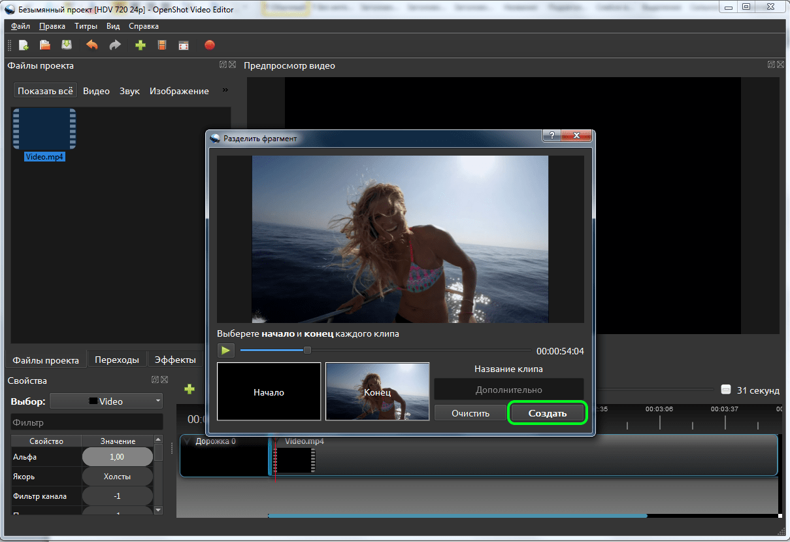
Task: Collapse the Дорожка 0 track arrow
Action: coord(188,441)
